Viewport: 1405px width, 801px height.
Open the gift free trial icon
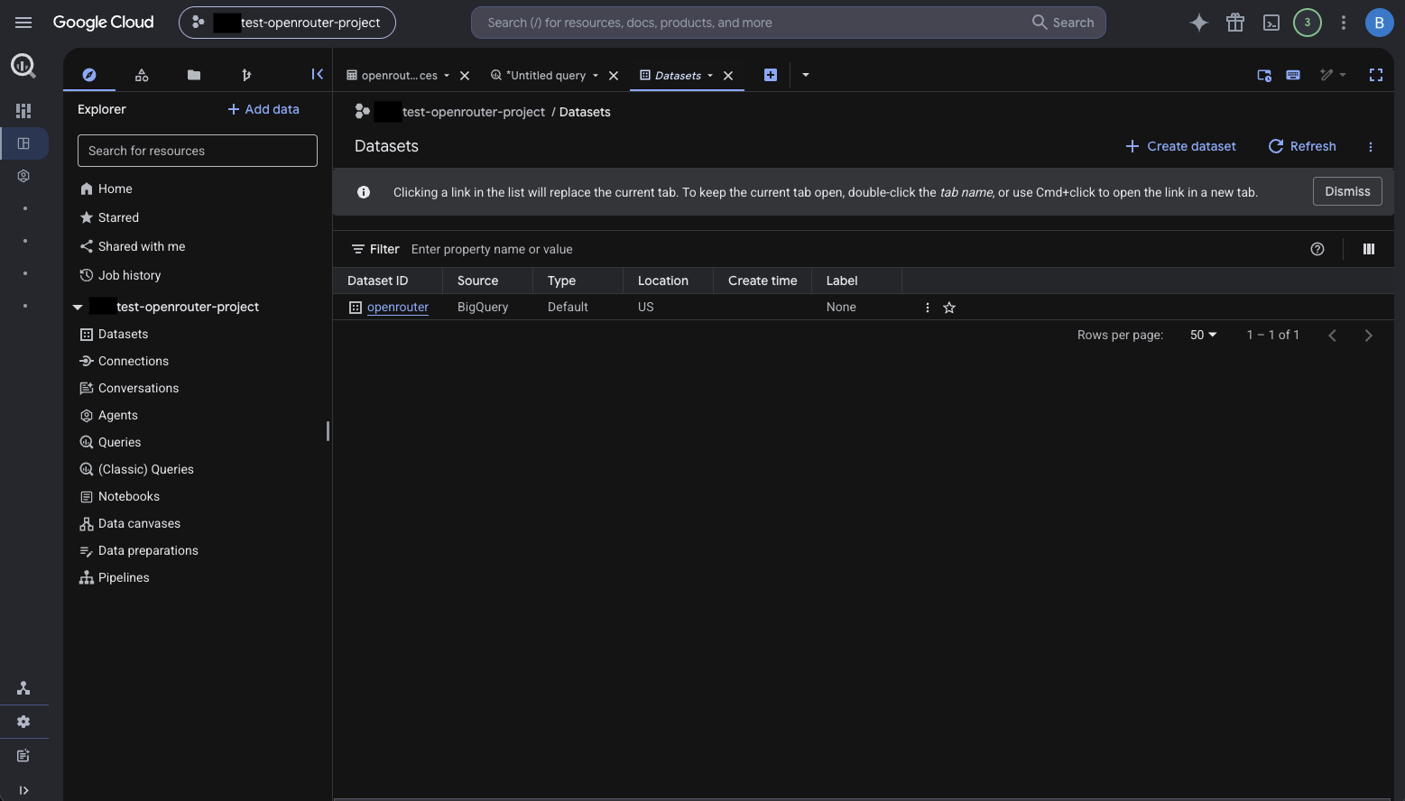click(x=1235, y=23)
